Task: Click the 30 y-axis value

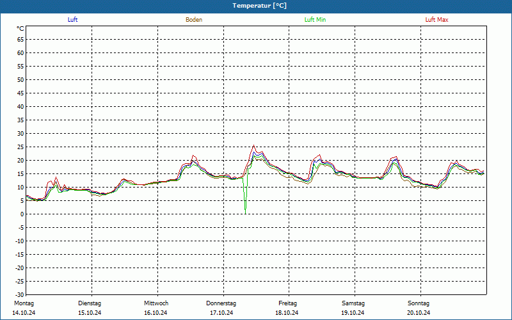Action: point(20,134)
